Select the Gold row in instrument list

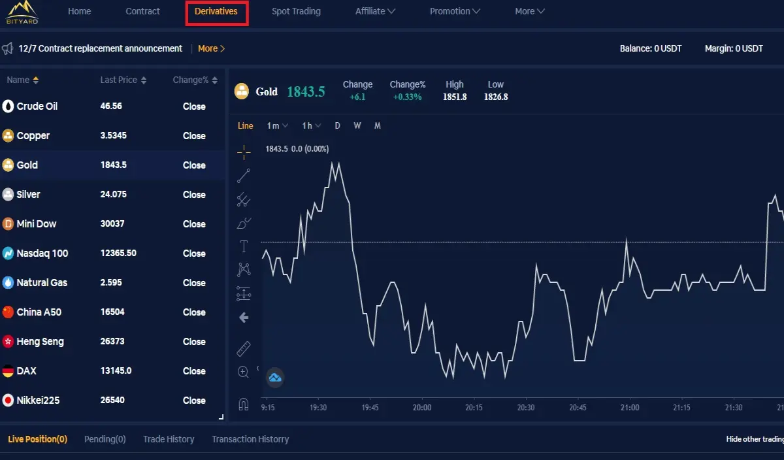[112, 165]
